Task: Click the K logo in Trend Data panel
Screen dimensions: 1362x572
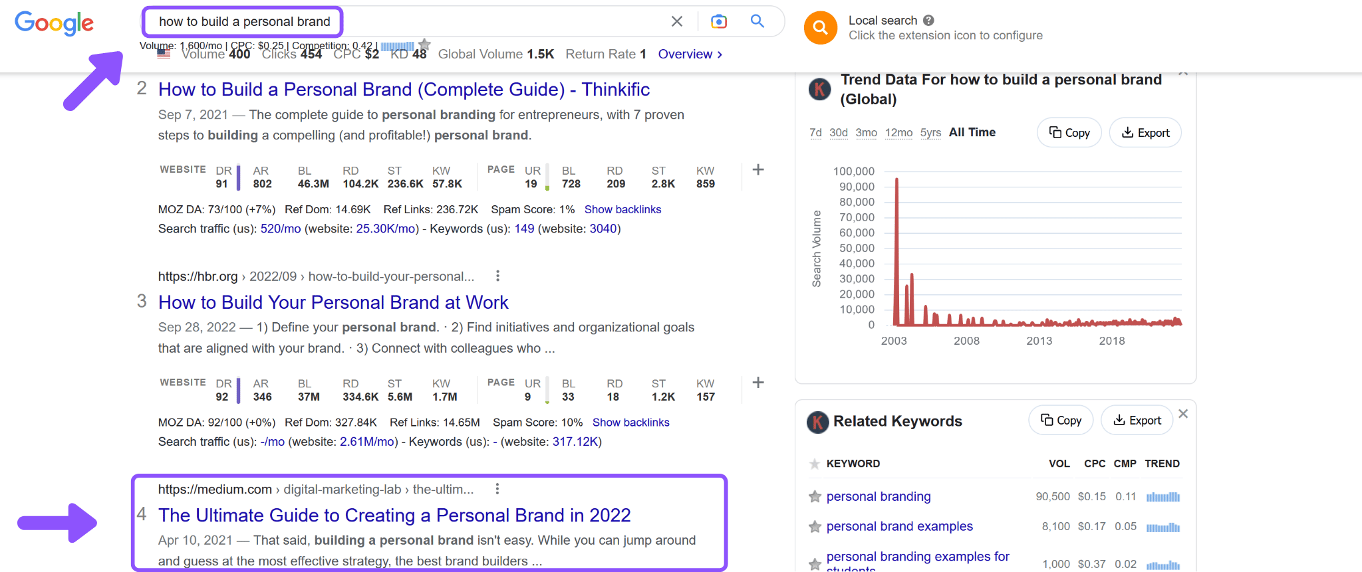Action: coord(820,89)
